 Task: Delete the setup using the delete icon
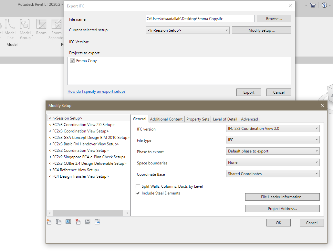[78, 222]
